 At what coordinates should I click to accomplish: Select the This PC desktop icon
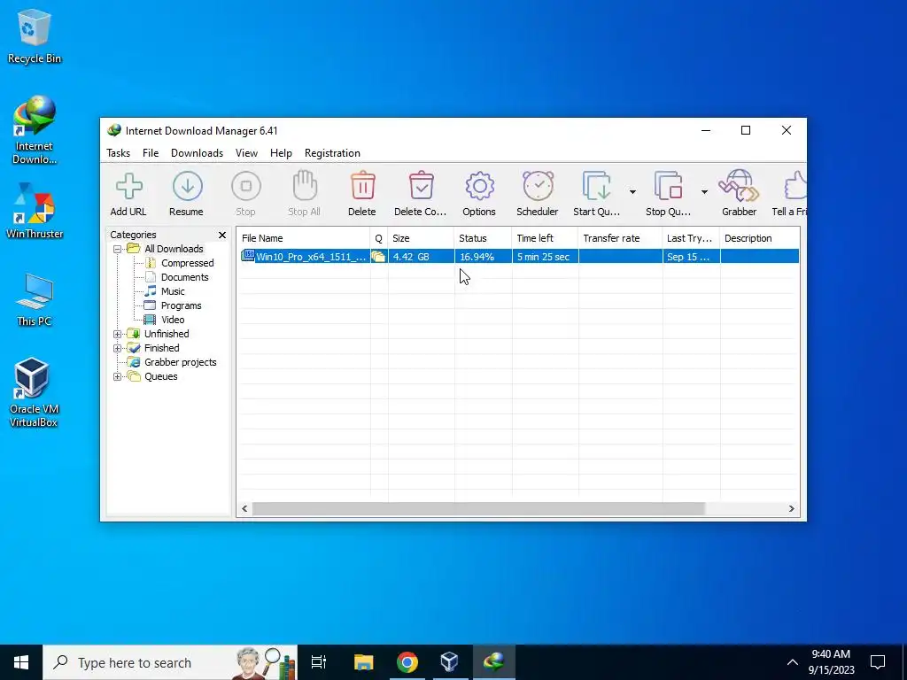[x=35, y=299]
